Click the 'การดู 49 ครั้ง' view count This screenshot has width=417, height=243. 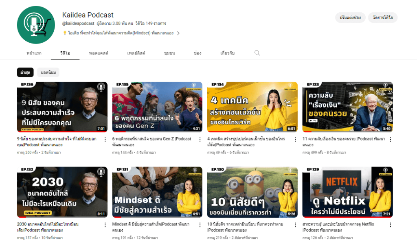(x=217, y=153)
